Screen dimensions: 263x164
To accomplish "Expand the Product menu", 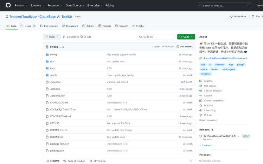I will point(21,5).
